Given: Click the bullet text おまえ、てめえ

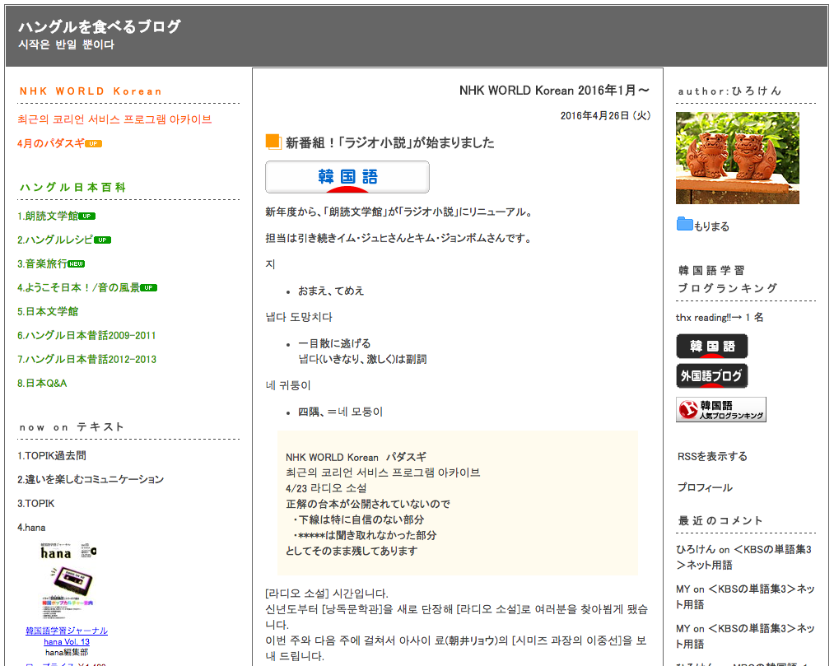Looking at the screenshot, I should pos(331,291).
